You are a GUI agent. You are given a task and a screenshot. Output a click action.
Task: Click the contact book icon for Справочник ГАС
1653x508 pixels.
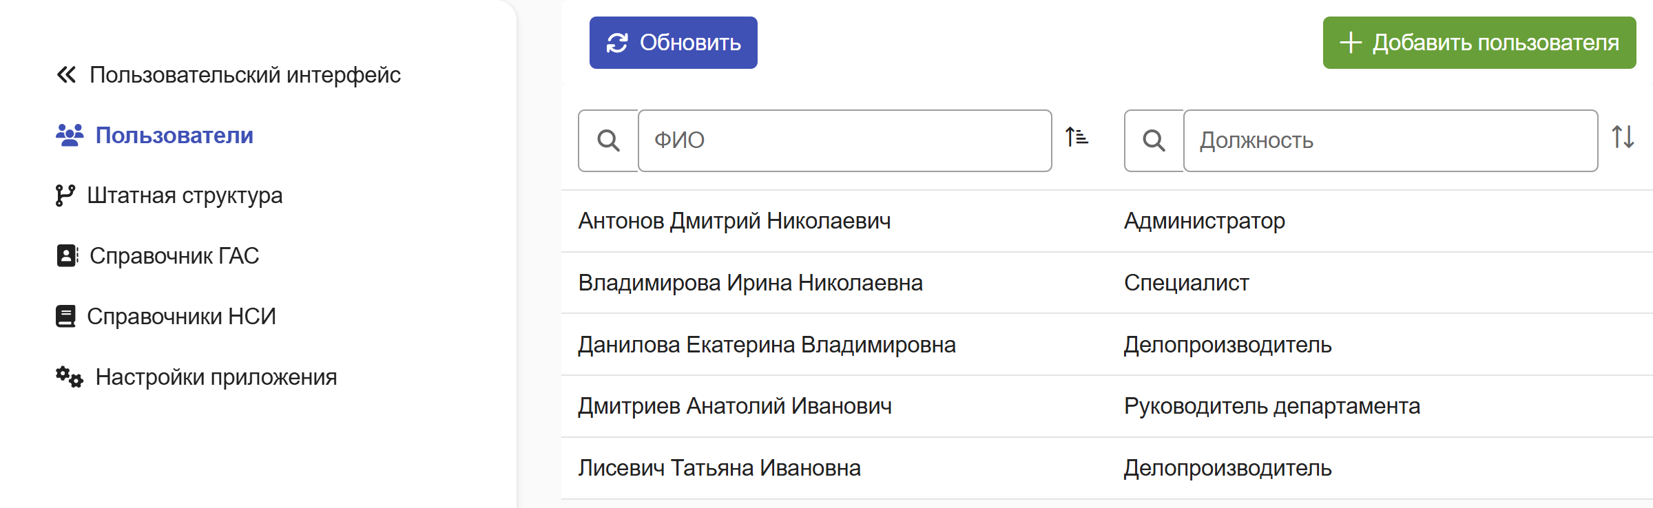pos(67,255)
